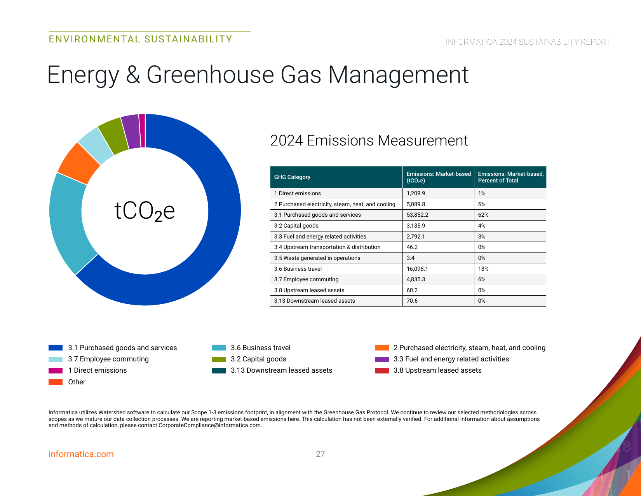Viewport: 641px width, 496px height.
Task: Click the purple Fuel and energy legend swatch
Action: [382, 359]
